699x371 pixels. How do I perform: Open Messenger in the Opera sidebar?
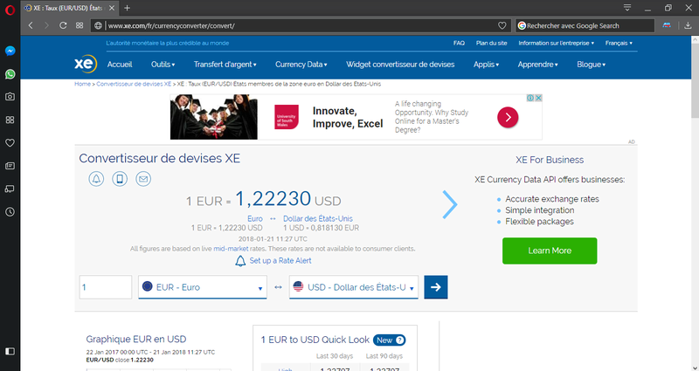pyautogui.click(x=10, y=52)
